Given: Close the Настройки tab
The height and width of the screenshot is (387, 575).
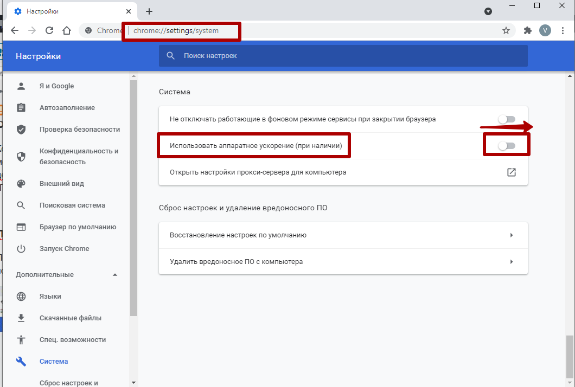Looking at the screenshot, I should 129,11.
